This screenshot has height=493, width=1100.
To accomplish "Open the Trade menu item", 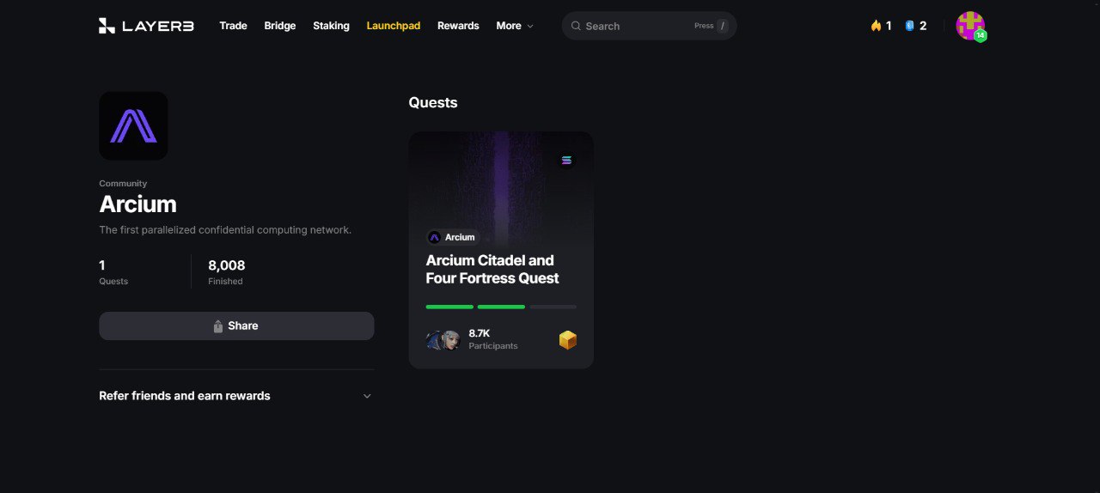I will point(233,26).
